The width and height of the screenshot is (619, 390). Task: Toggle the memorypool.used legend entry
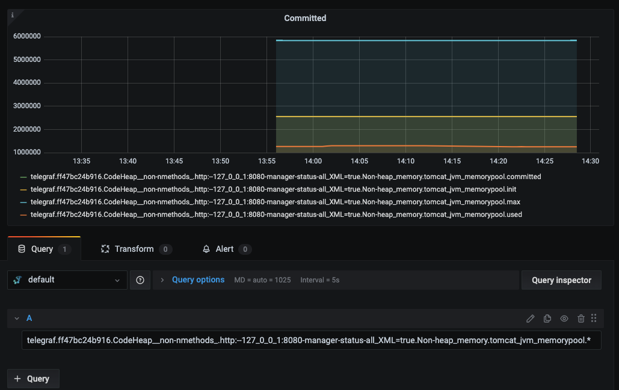tap(276, 215)
